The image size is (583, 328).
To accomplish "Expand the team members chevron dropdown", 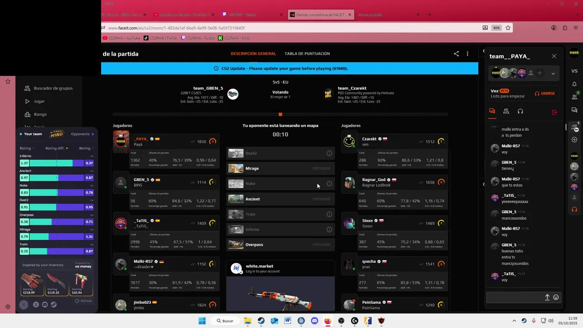I will click(553, 73).
